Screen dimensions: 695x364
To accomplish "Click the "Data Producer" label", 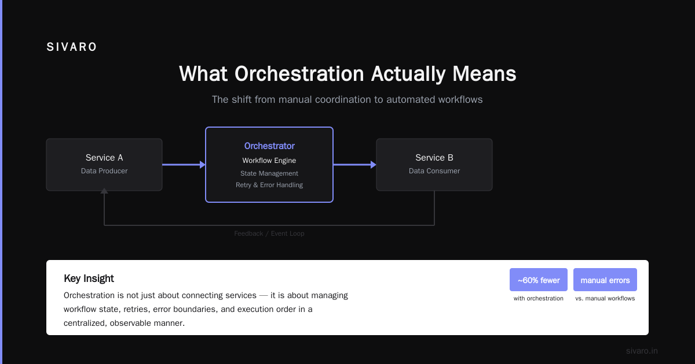I will point(104,171).
